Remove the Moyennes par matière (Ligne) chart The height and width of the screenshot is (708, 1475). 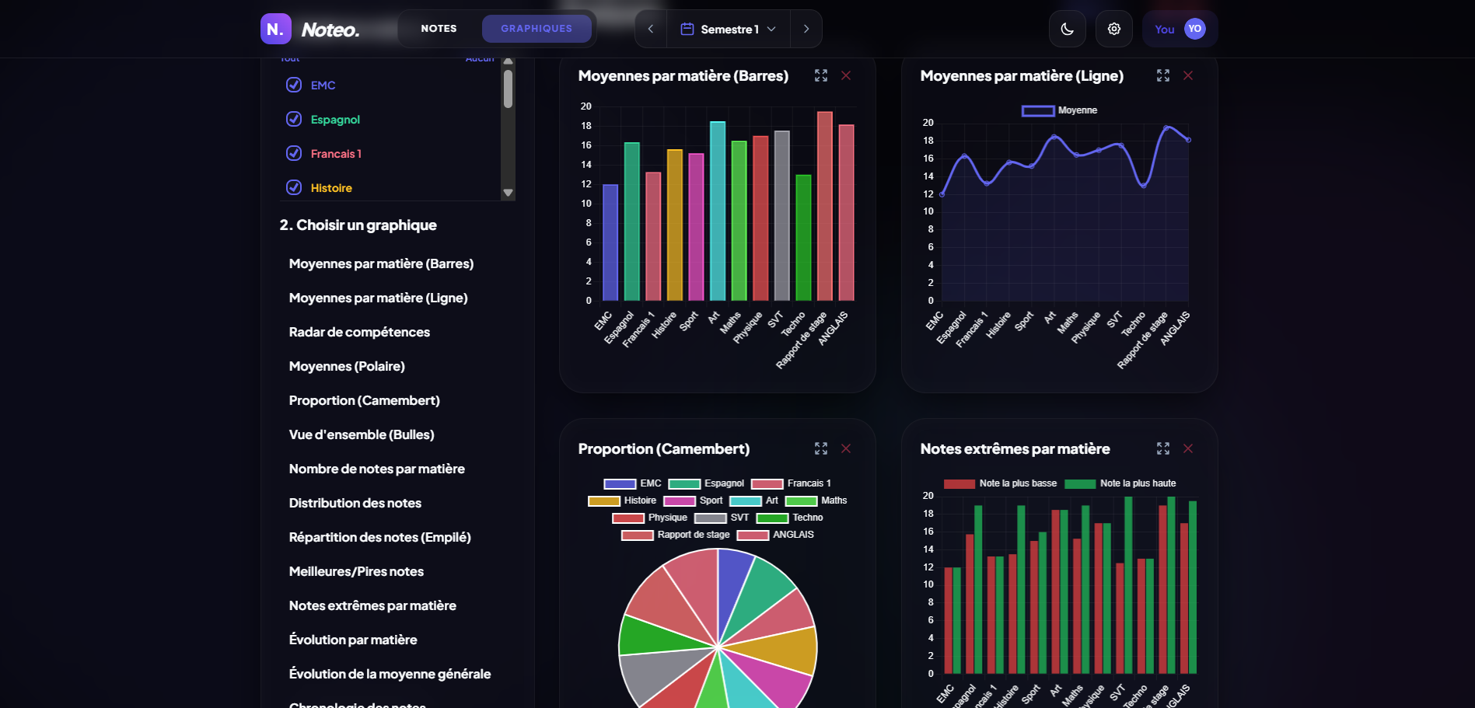pyautogui.click(x=1188, y=75)
